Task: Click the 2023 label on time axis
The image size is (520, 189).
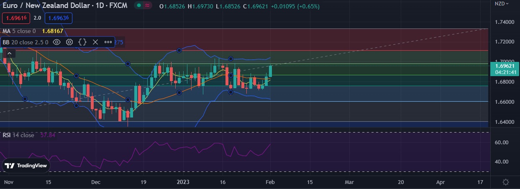Action: coord(183,182)
